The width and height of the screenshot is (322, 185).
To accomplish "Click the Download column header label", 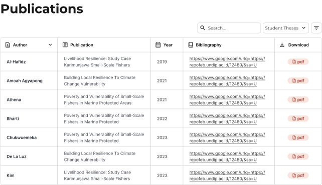I will pyautogui.click(x=298, y=45).
